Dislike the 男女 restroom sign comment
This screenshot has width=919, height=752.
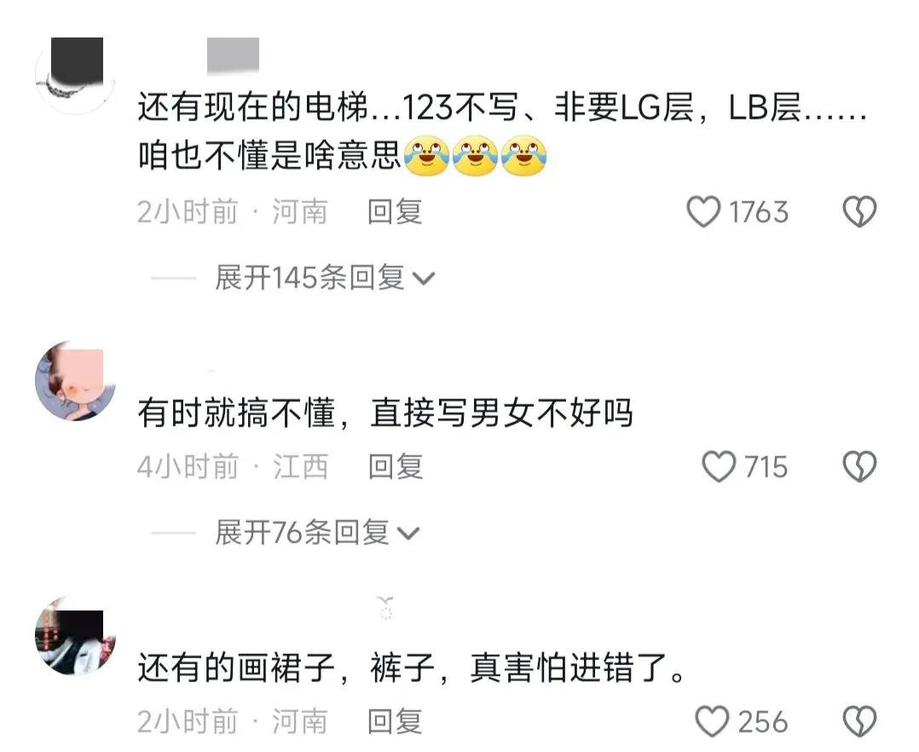click(x=859, y=466)
